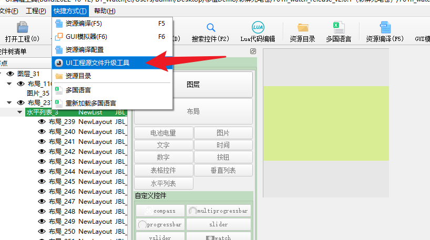Toggle visibility of 布局_239
Screen dimensions: 430x240
coord(42,122)
